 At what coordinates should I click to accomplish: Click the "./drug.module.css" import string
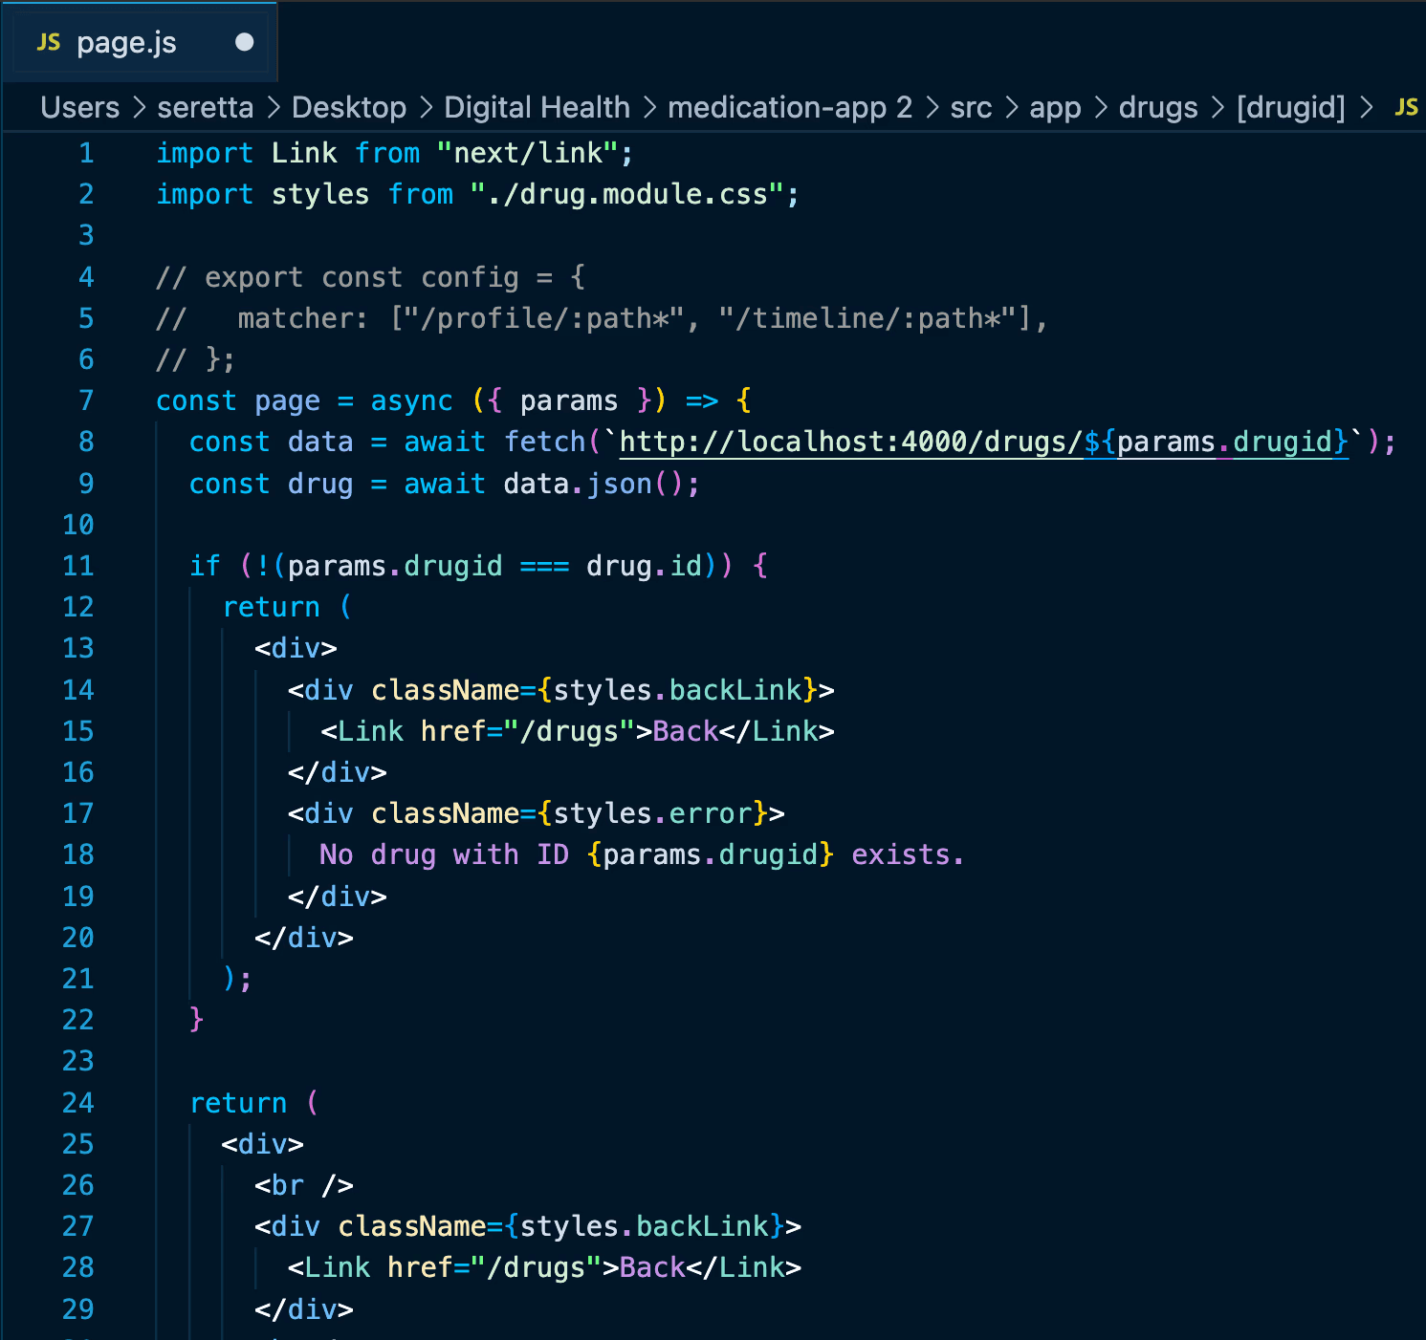(x=625, y=194)
